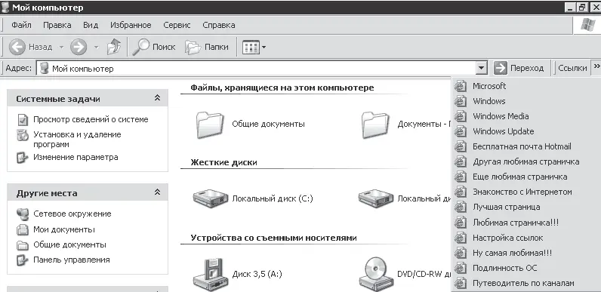Go back with the Назад arrow button
This screenshot has width=601, height=292.
(17, 47)
